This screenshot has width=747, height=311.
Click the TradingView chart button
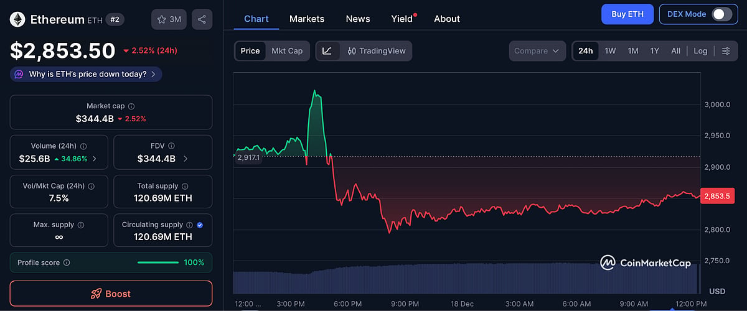(377, 51)
